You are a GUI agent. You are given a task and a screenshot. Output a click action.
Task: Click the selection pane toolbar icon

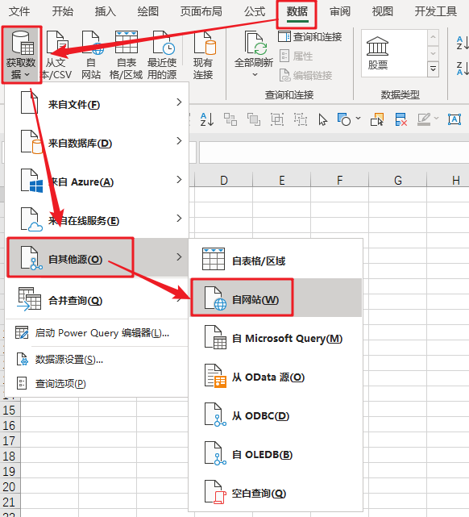[x=377, y=119]
